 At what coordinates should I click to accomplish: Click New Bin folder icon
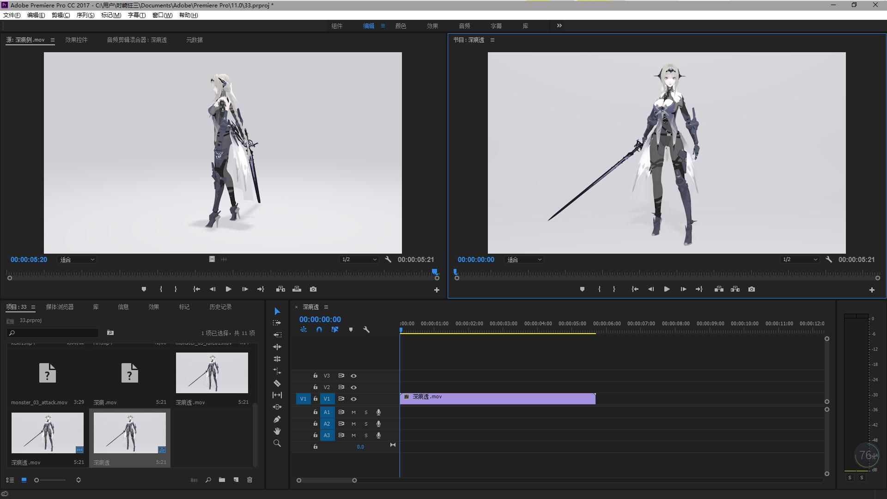coord(222,480)
